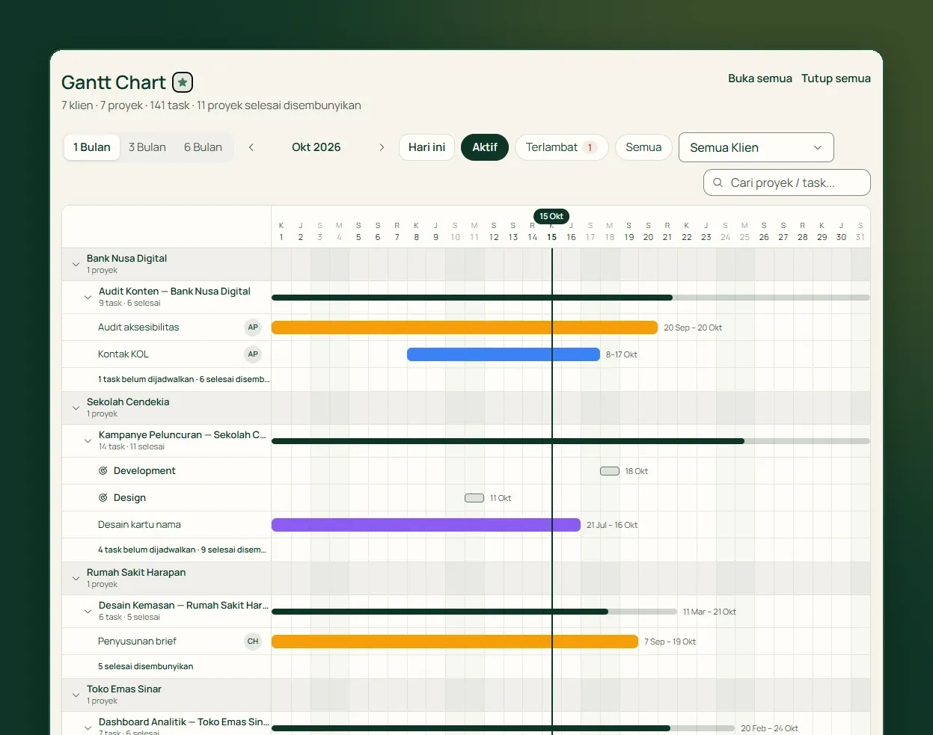The width and height of the screenshot is (933, 735).
Task: Collapse the Rumah Sakit Harapan client group
Action: pyautogui.click(x=76, y=578)
